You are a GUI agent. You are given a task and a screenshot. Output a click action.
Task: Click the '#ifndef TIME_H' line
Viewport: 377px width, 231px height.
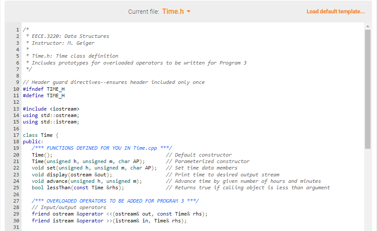point(44,89)
